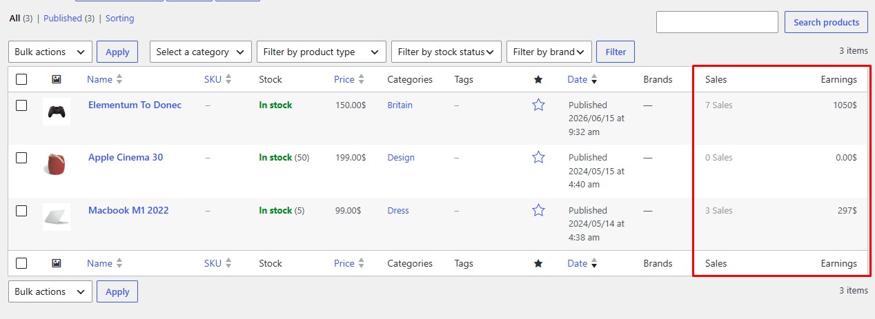Sort by Date in table footer

[x=582, y=263]
